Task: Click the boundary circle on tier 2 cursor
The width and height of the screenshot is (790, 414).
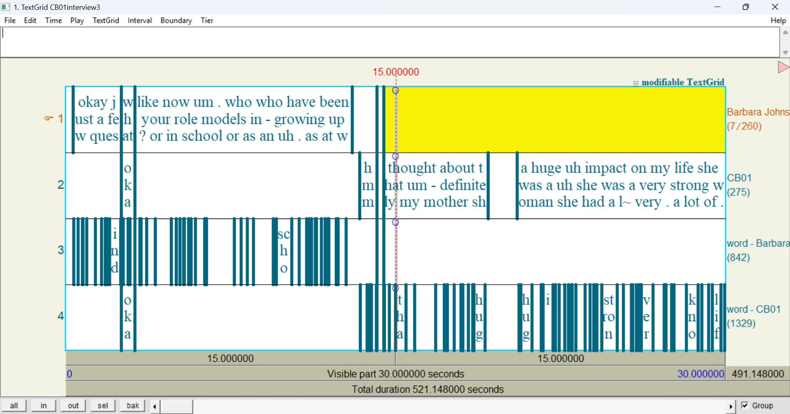Action: [x=395, y=156]
